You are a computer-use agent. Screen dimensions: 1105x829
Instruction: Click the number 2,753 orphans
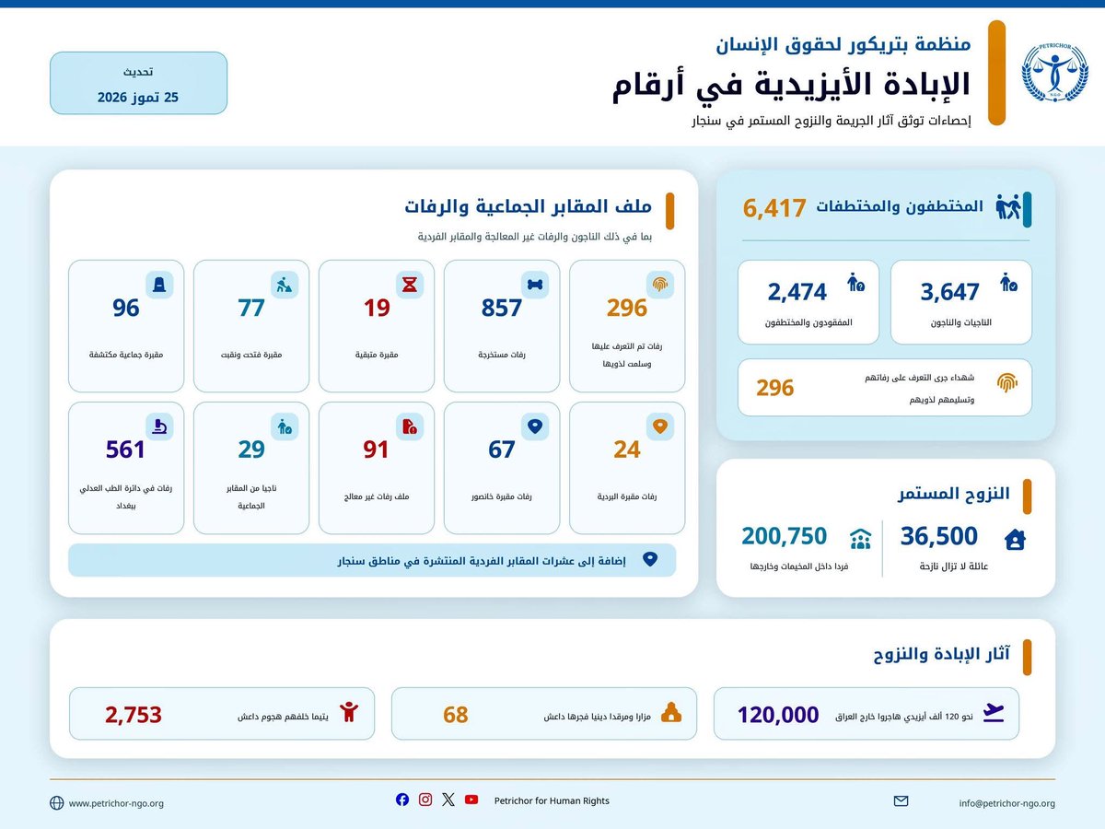pos(134,714)
